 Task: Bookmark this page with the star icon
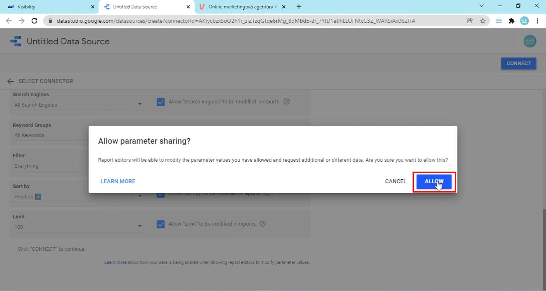[483, 21]
